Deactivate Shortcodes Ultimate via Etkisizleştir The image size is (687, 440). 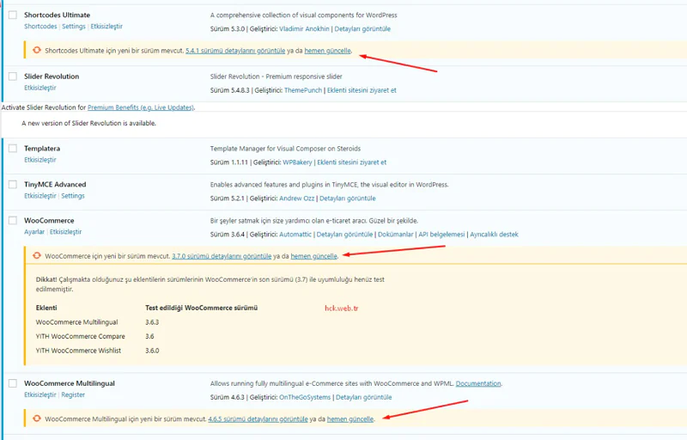106,27
